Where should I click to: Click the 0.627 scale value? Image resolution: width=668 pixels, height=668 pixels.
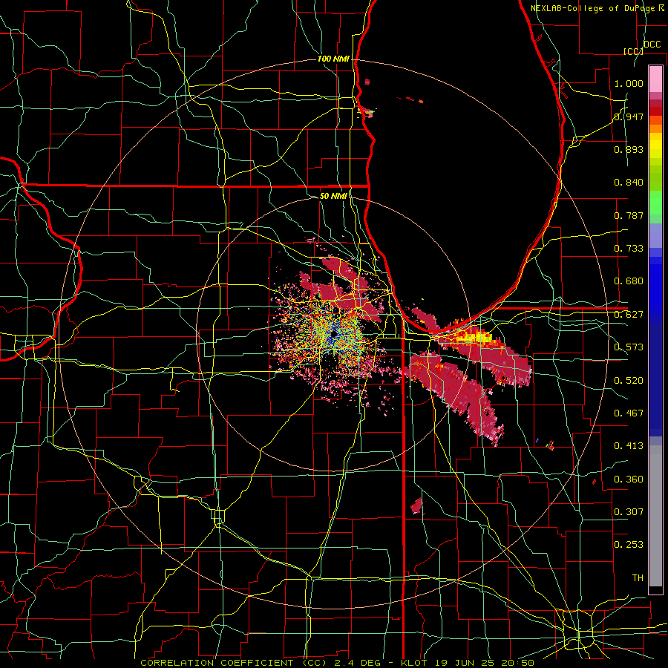pos(629,315)
